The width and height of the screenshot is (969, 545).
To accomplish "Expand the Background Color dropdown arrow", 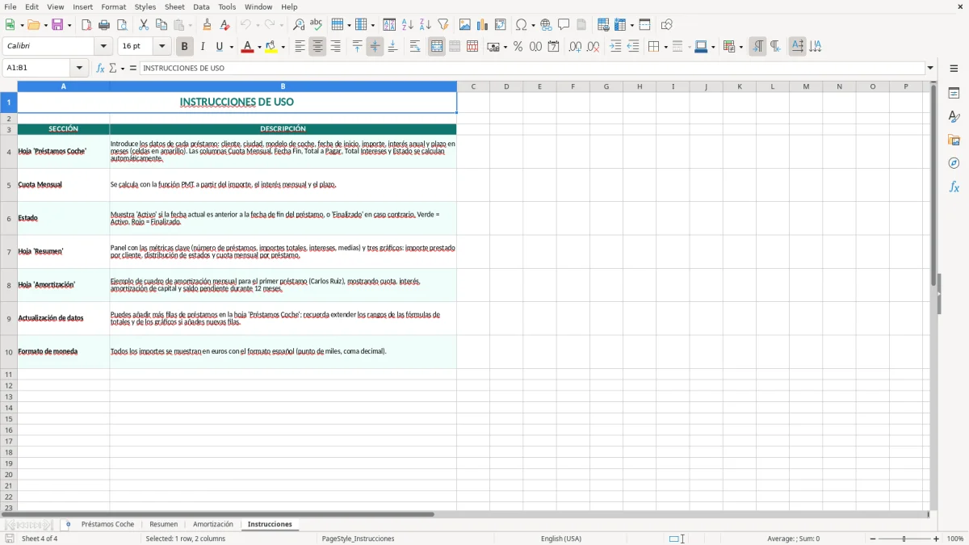I will (x=283, y=48).
